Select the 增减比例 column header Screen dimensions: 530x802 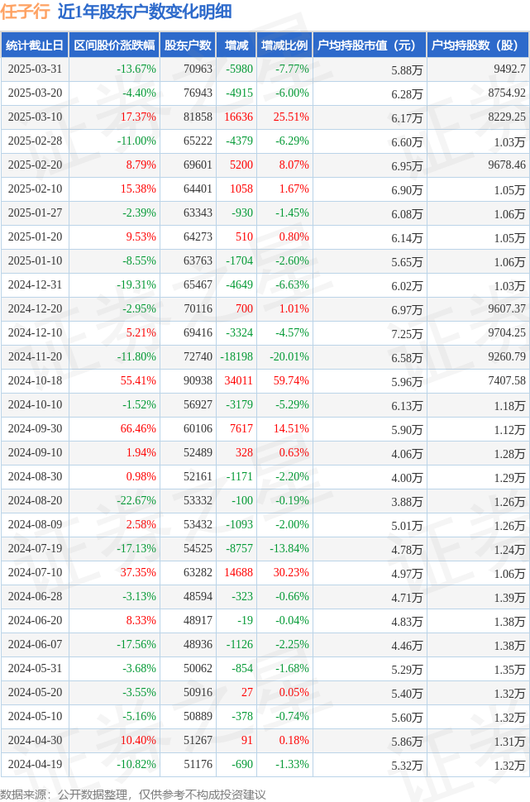point(284,45)
